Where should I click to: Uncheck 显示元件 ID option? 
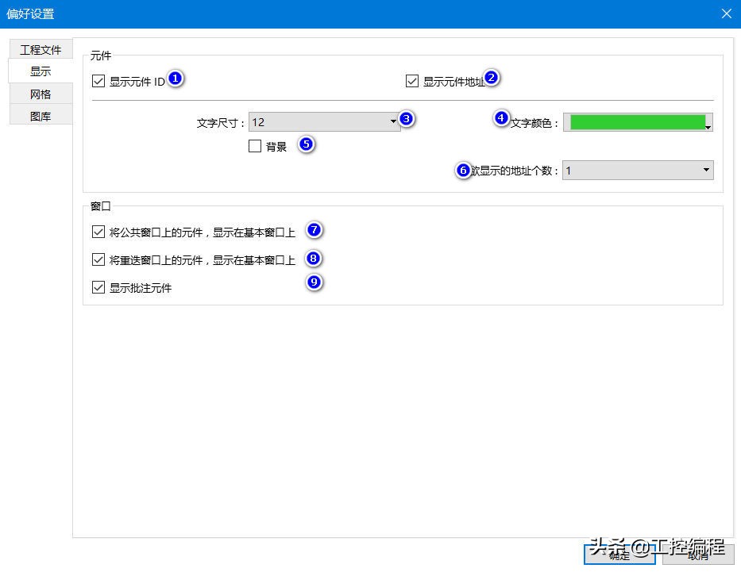coord(98,80)
